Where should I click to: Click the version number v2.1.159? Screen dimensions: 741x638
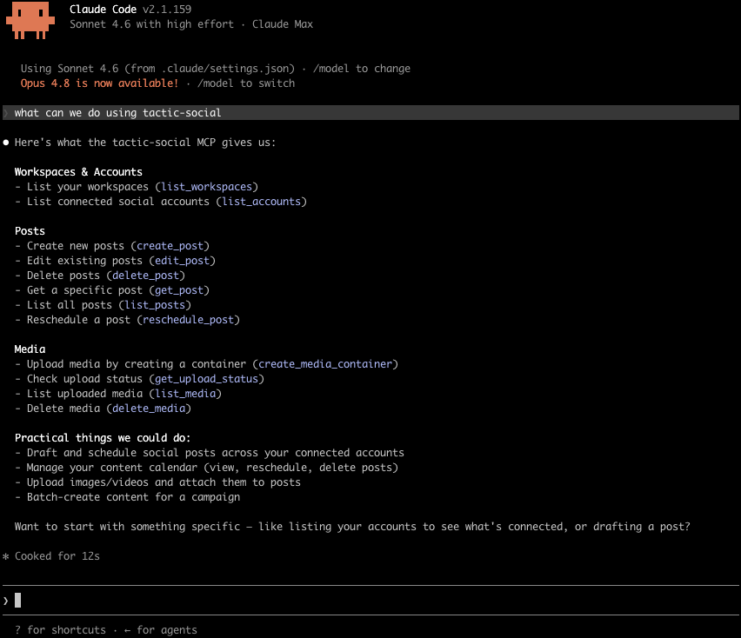(167, 10)
